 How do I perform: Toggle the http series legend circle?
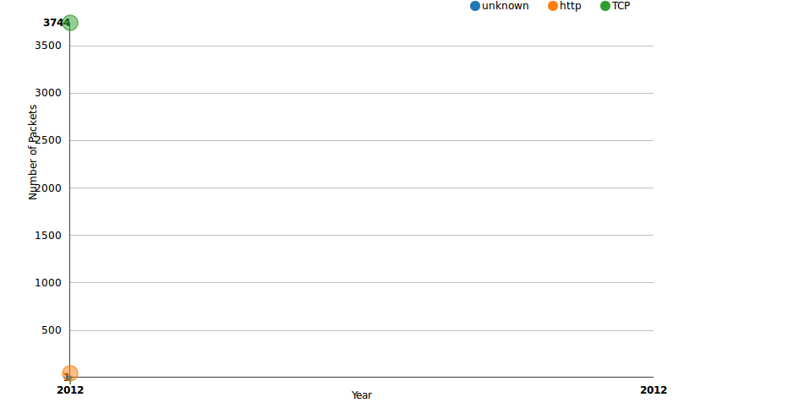[x=553, y=6]
